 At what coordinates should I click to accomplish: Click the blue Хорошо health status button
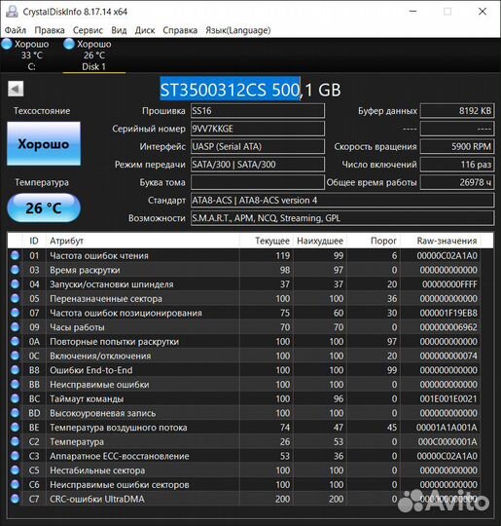(x=44, y=143)
